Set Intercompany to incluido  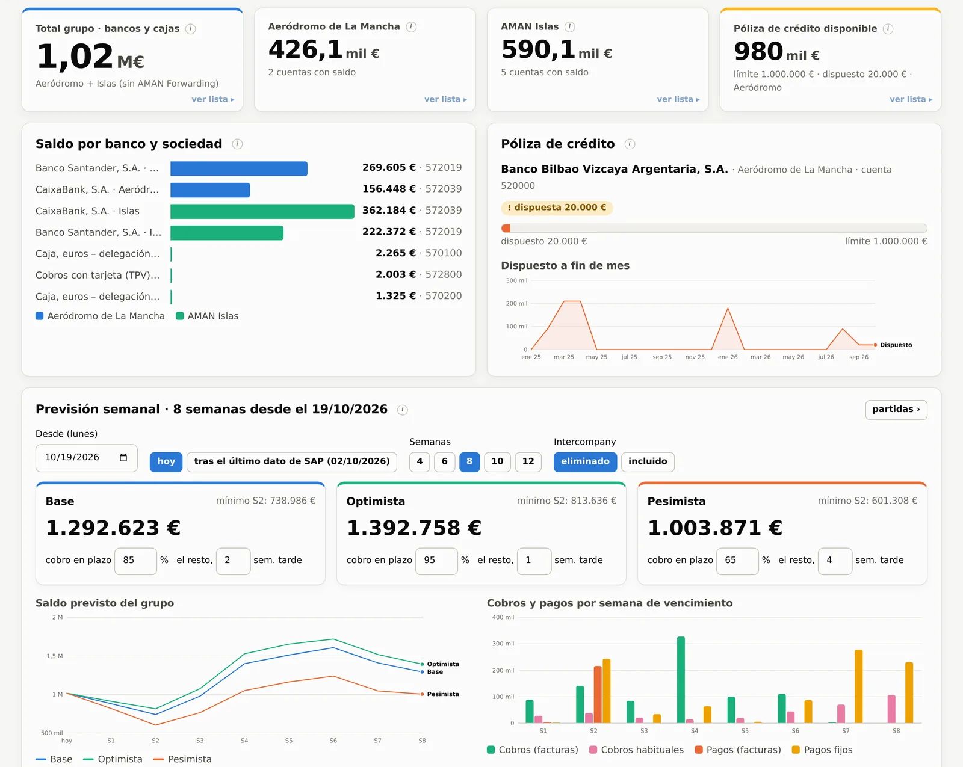pos(648,461)
